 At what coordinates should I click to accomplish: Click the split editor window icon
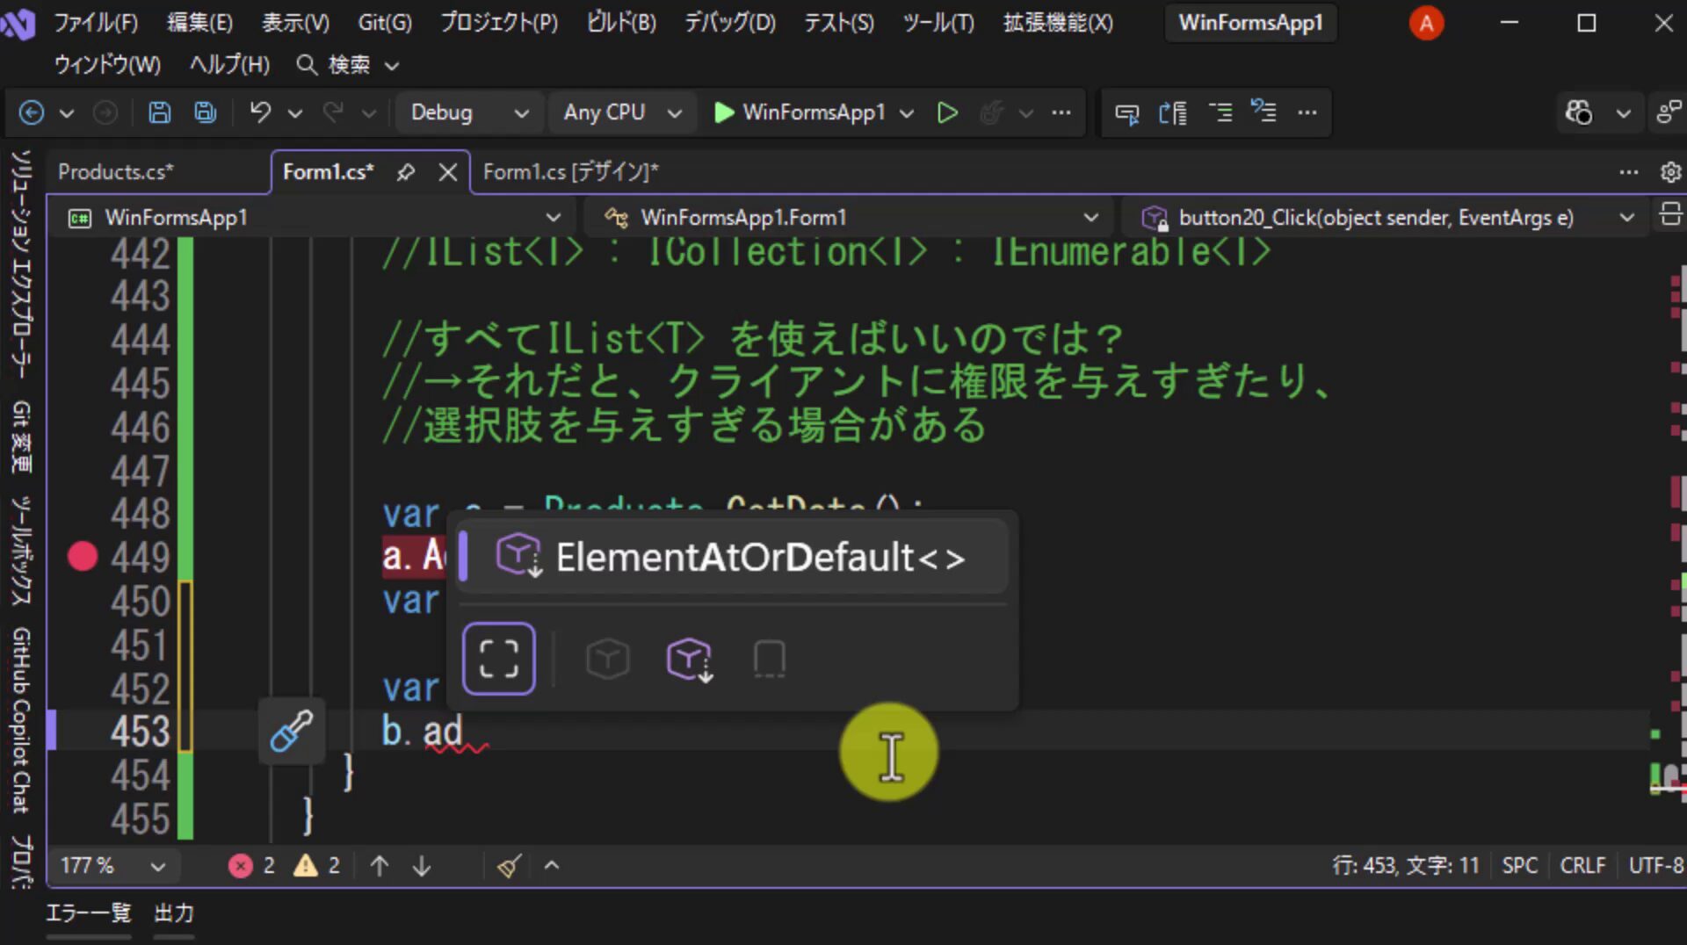(1670, 215)
